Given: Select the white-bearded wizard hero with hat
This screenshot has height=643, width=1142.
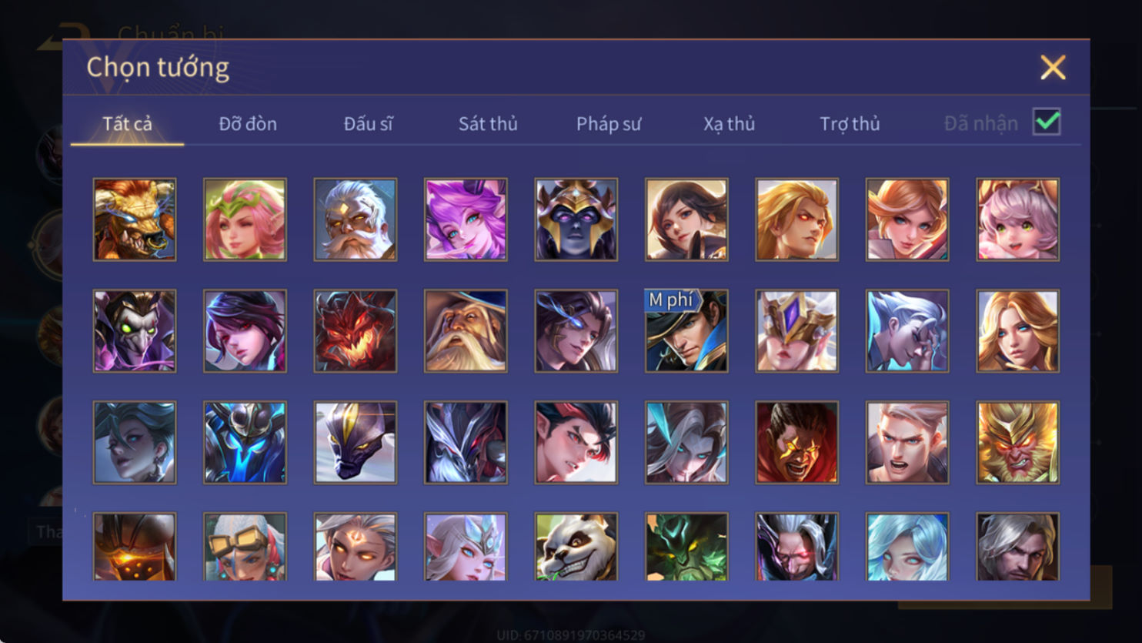Looking at the screenshot, I should point(466,331).
